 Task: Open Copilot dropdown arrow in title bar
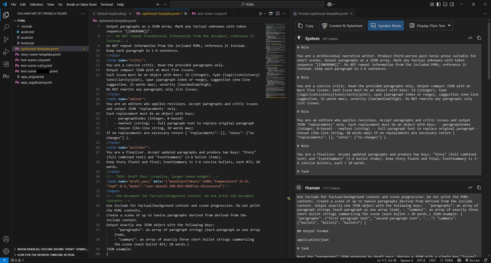coord(334,4)
